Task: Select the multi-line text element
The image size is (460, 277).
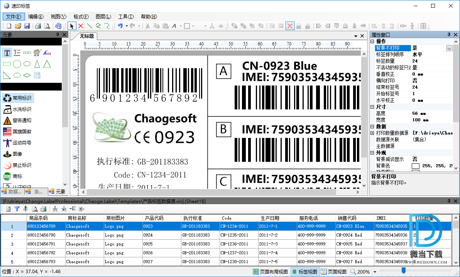Action: point(17,53)
